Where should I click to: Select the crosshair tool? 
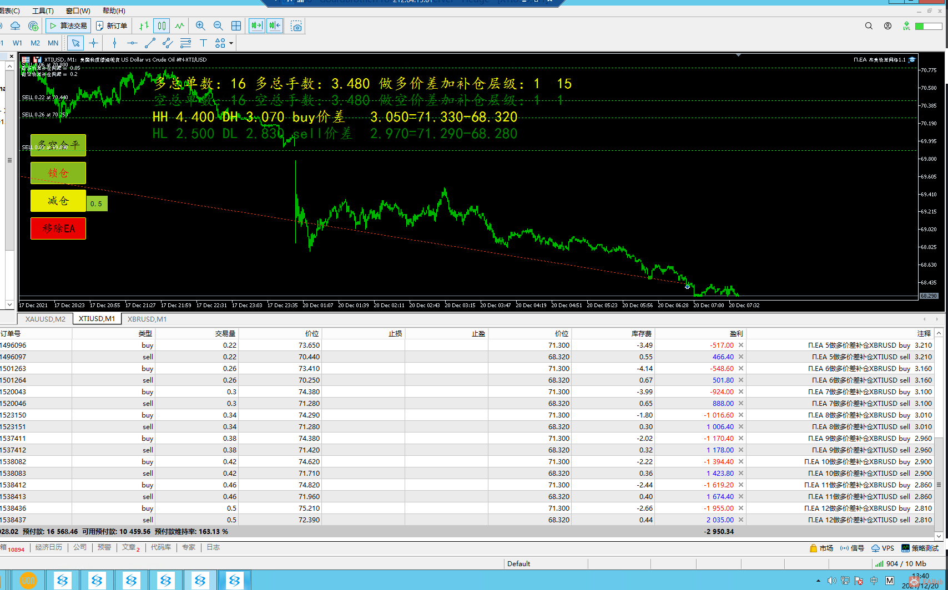click(x=94, y=43)
